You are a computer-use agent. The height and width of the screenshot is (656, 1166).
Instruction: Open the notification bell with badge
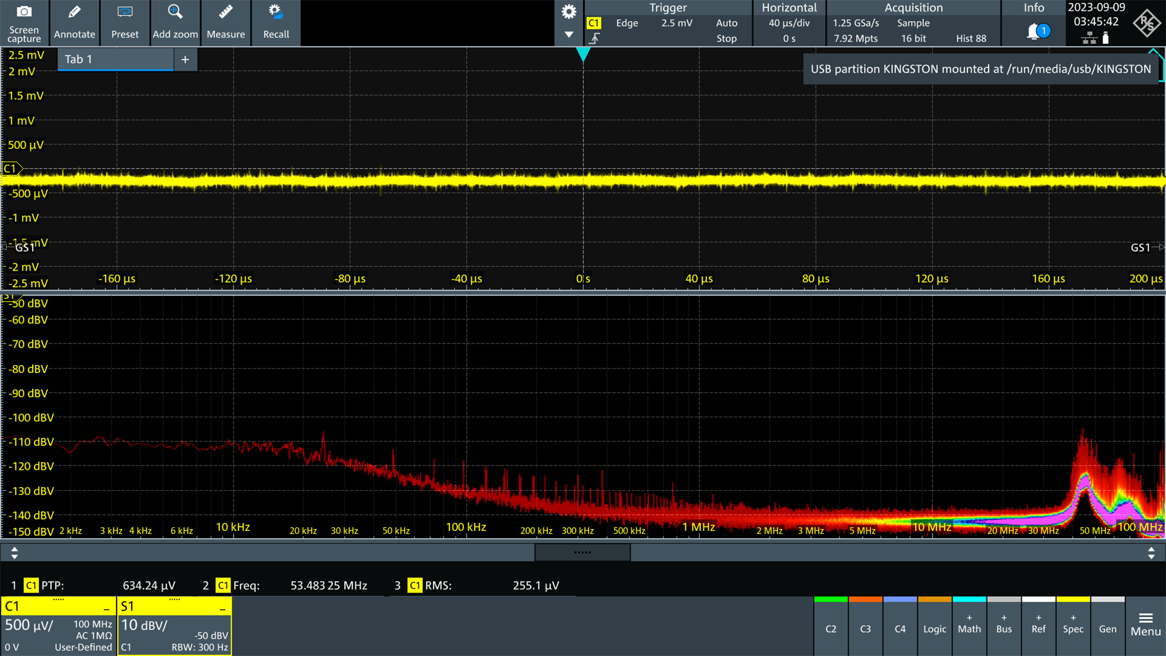(1038, 31)
